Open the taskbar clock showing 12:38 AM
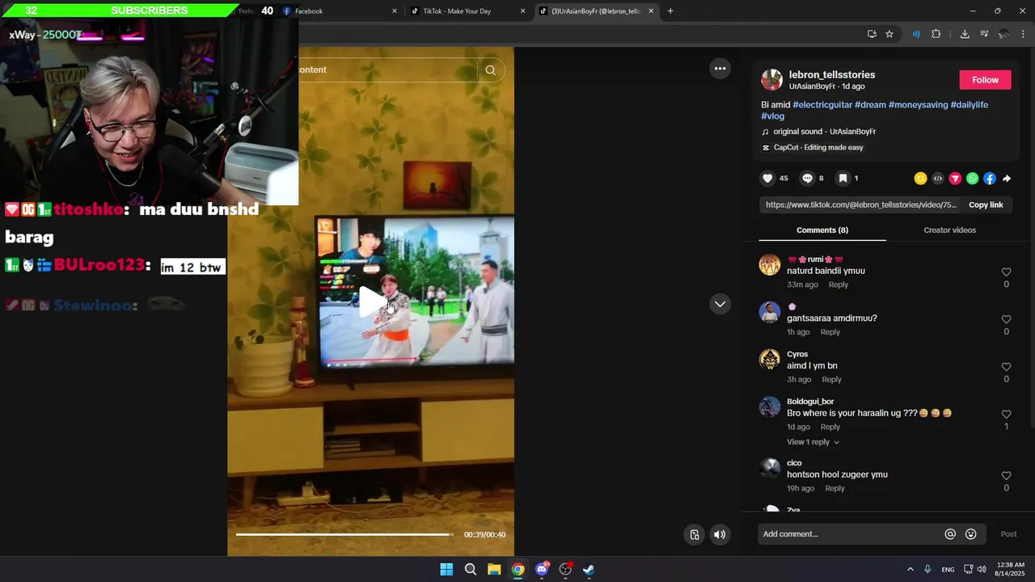1035x582 pixels. pos(1011,569)
